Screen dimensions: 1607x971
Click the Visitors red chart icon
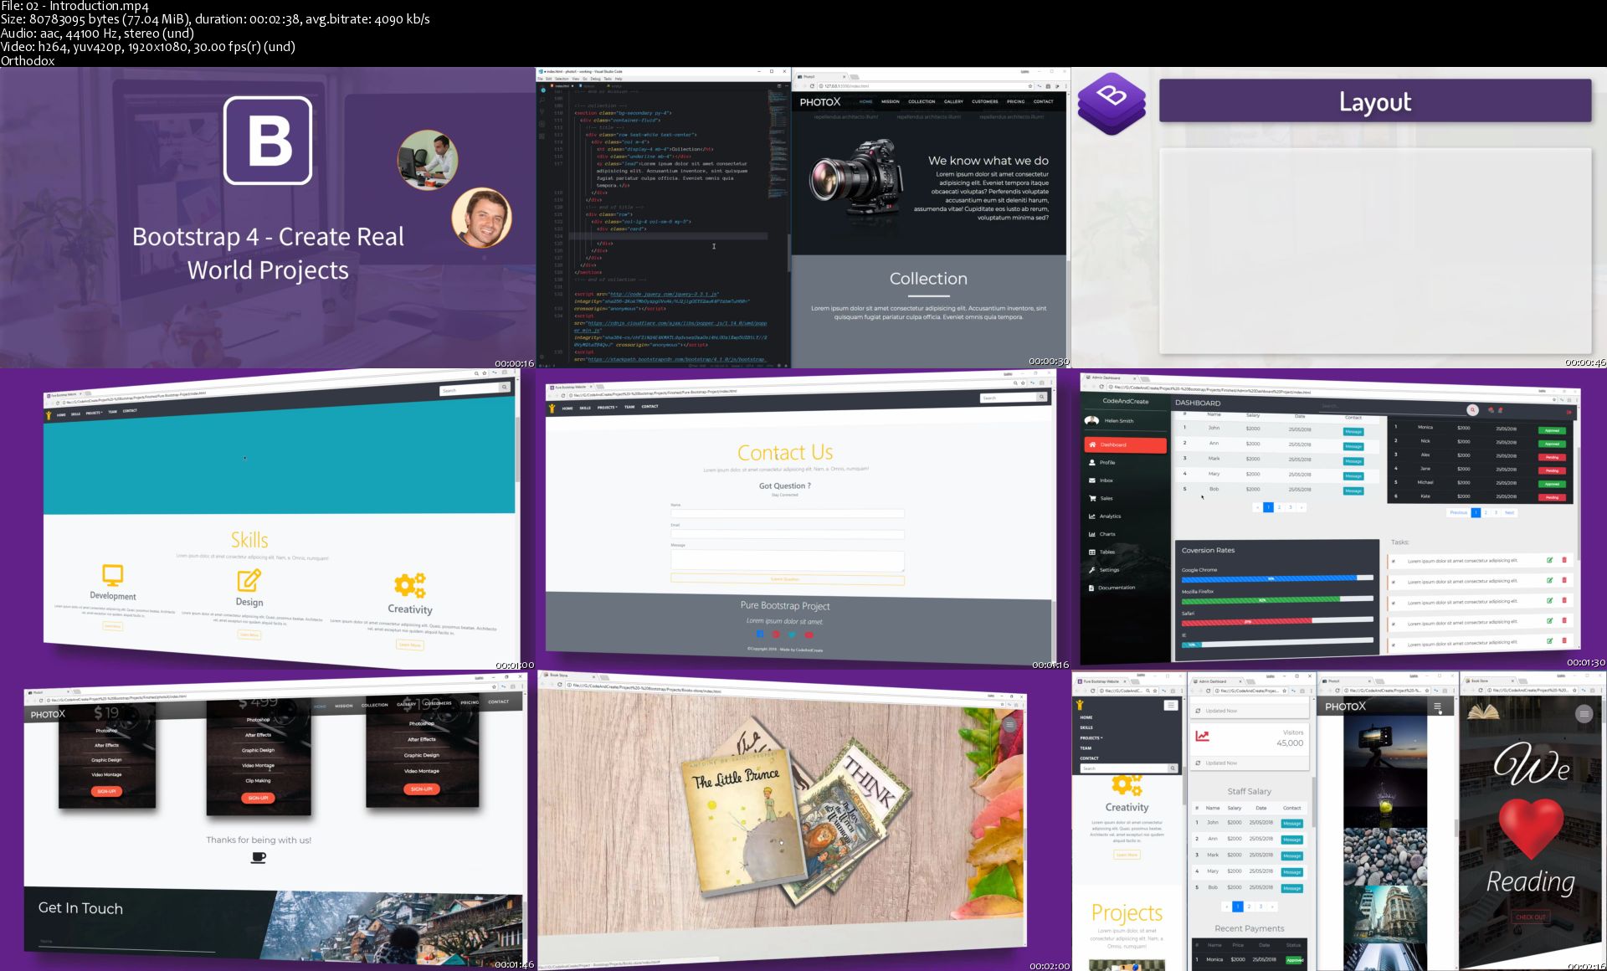pyautogui.click(x=1203, y=736)
